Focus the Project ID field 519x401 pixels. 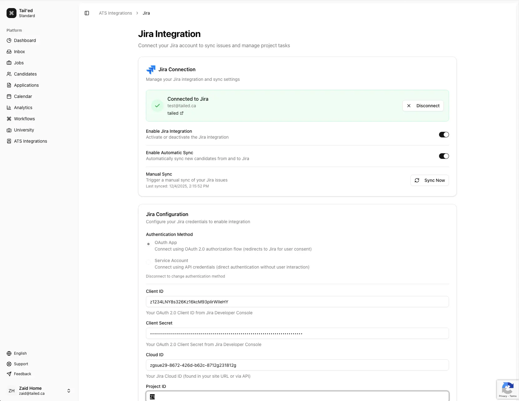pos(297,396)
